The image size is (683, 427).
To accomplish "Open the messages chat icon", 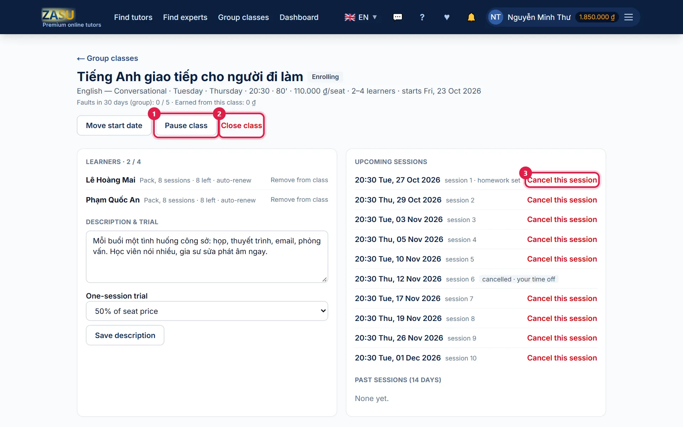I will pyautogui.click(x=397, y=17).
